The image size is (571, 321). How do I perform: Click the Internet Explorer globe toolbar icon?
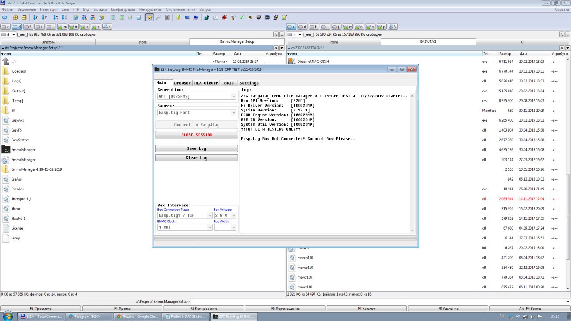click(76, 17)
